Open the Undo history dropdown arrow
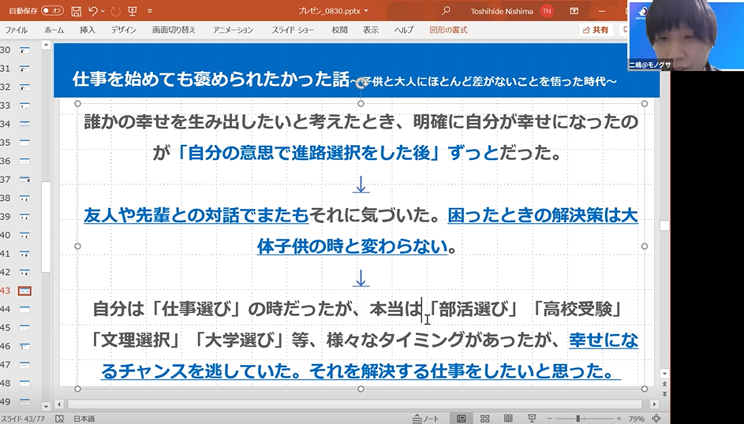 [103, 11]
